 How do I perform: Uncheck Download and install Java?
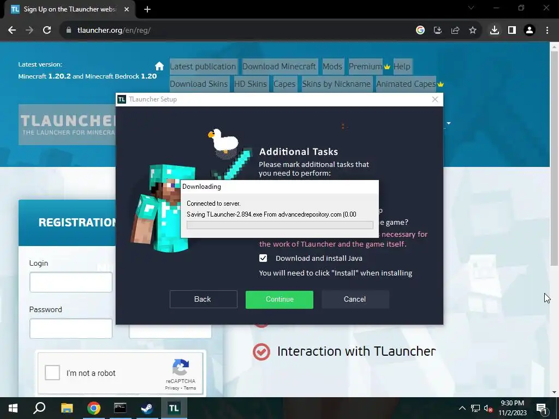pos(263,258)
